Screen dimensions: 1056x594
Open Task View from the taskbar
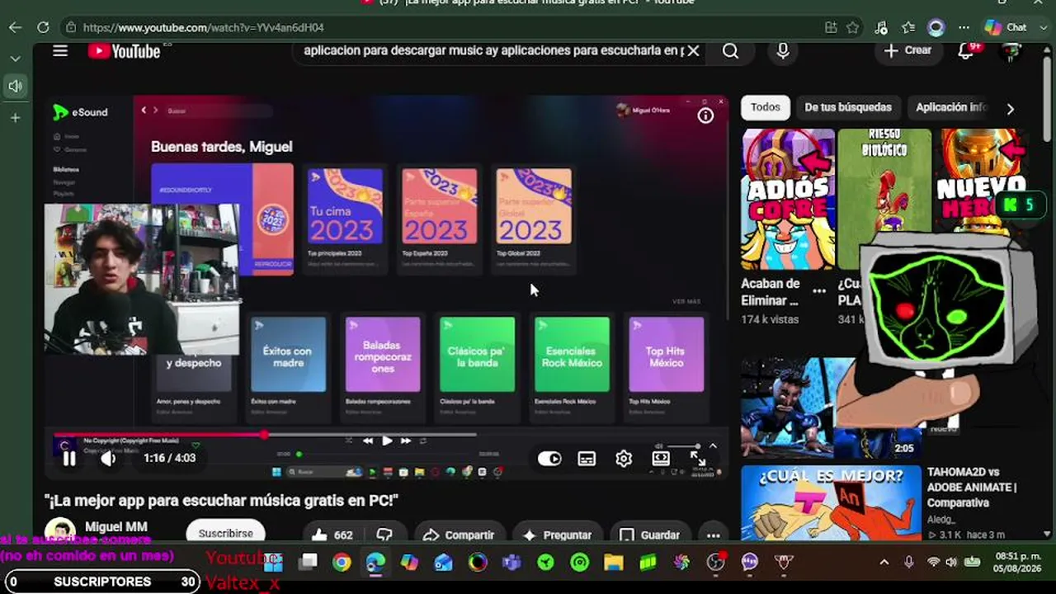pyautogui.click(x=308, y=563)
